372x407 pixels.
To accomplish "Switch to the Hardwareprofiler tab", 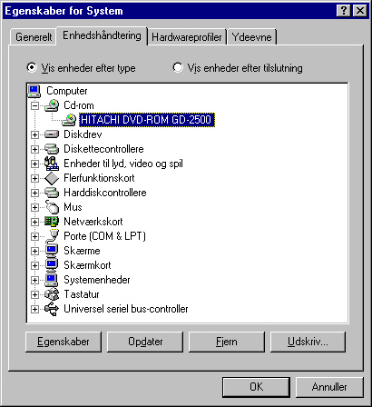I will pos(187,37).
